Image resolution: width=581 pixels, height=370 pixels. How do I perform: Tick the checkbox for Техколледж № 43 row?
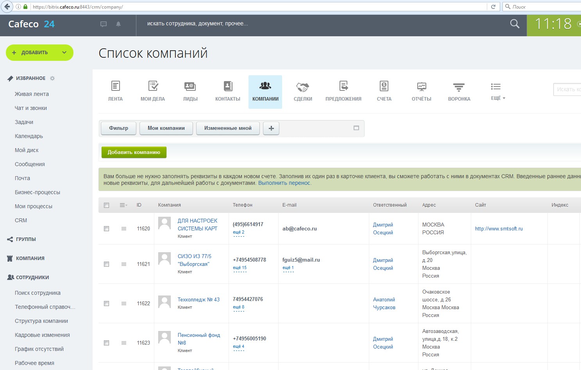pos(106,304)
